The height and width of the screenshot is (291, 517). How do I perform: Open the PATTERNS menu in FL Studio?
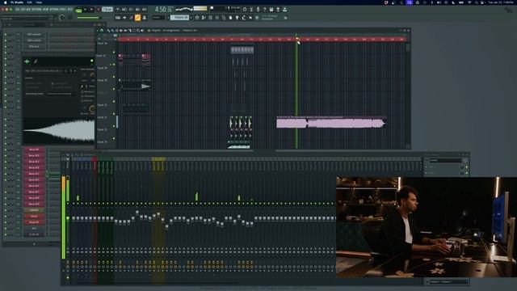pos(36,9)
